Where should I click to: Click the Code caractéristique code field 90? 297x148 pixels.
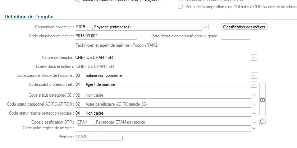coord(78,75)
